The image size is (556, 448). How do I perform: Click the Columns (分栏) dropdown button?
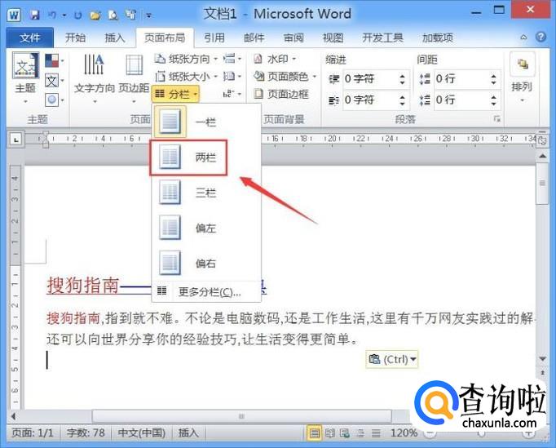tap(176, 94)
